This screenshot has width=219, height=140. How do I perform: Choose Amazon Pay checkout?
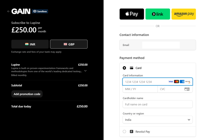point(184,14)
